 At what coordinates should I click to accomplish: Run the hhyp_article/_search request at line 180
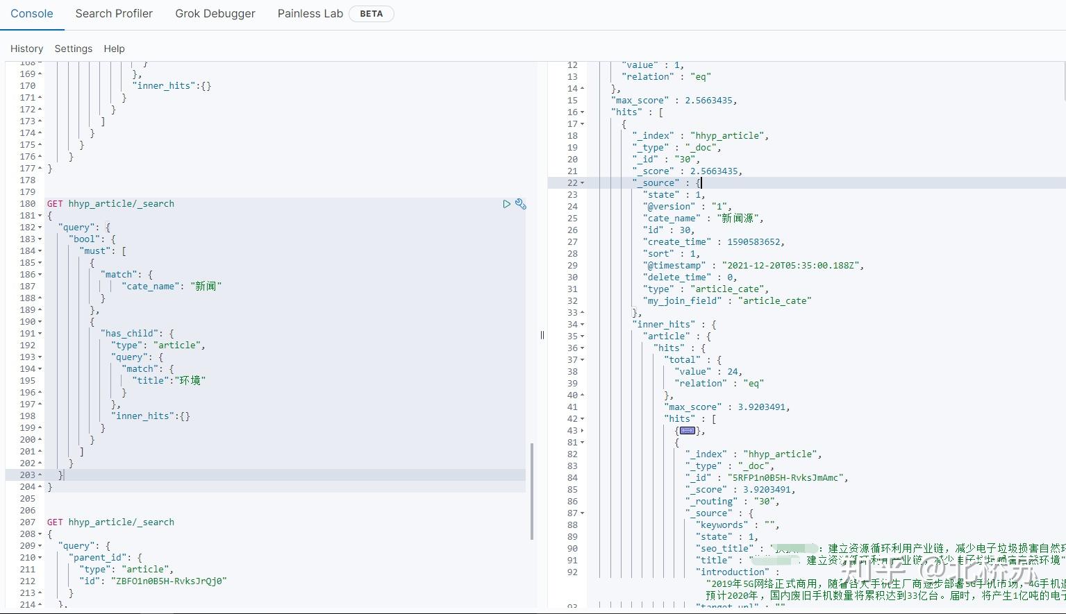[506, 204]
